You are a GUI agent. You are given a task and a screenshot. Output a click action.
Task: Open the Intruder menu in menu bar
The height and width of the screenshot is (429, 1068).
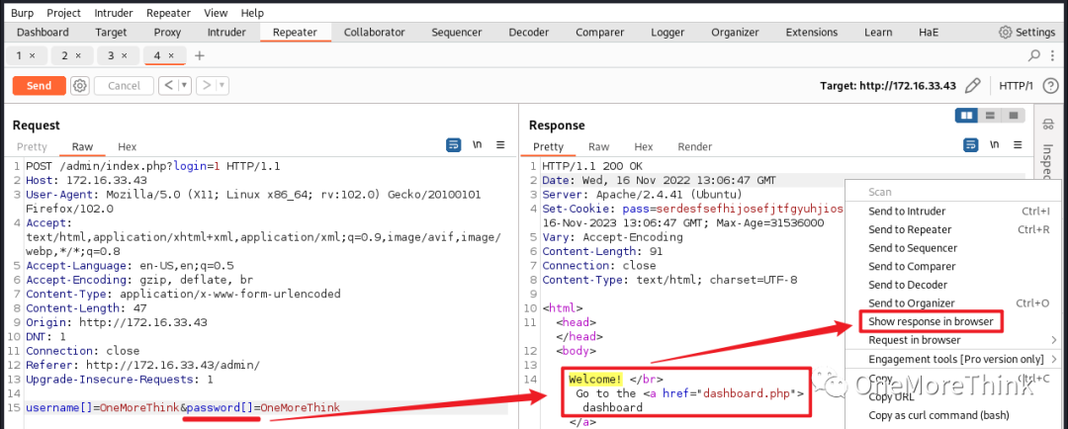tap(114, 13)
